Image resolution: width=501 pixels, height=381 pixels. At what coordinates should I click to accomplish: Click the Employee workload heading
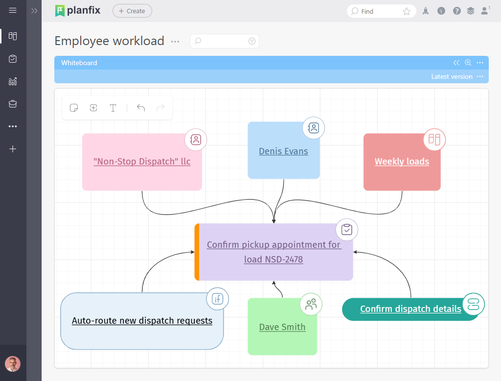109,41
